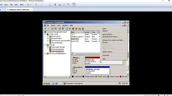
Task: Open the Window menu in Computer Management
Action: pos(65,25)
